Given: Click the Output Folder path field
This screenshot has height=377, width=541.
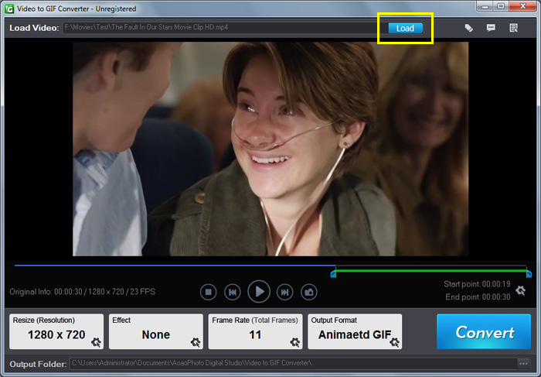Looking at the screenshot, I should 293,363.
